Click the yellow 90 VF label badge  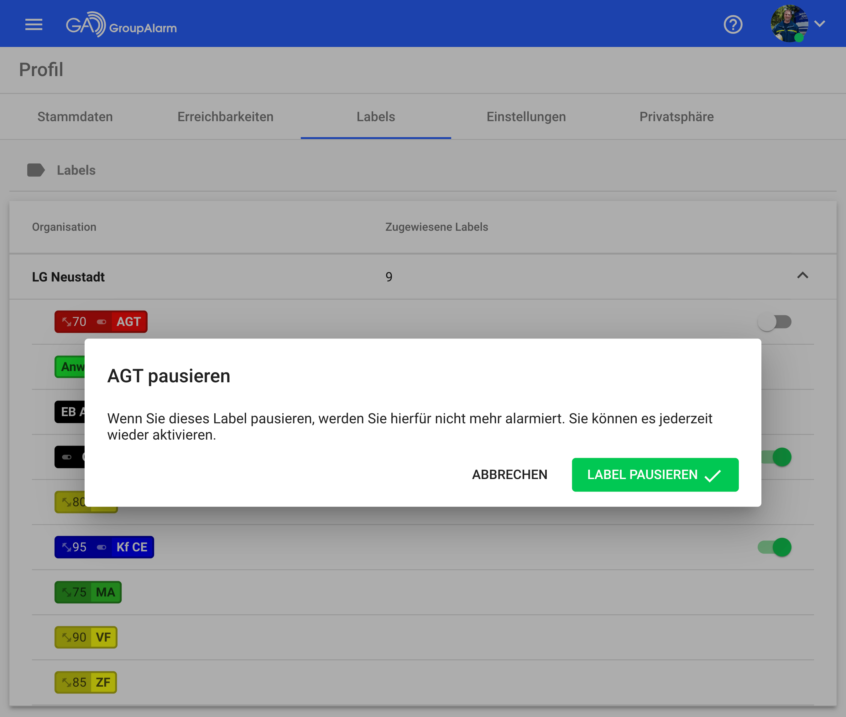click(86, 637)
